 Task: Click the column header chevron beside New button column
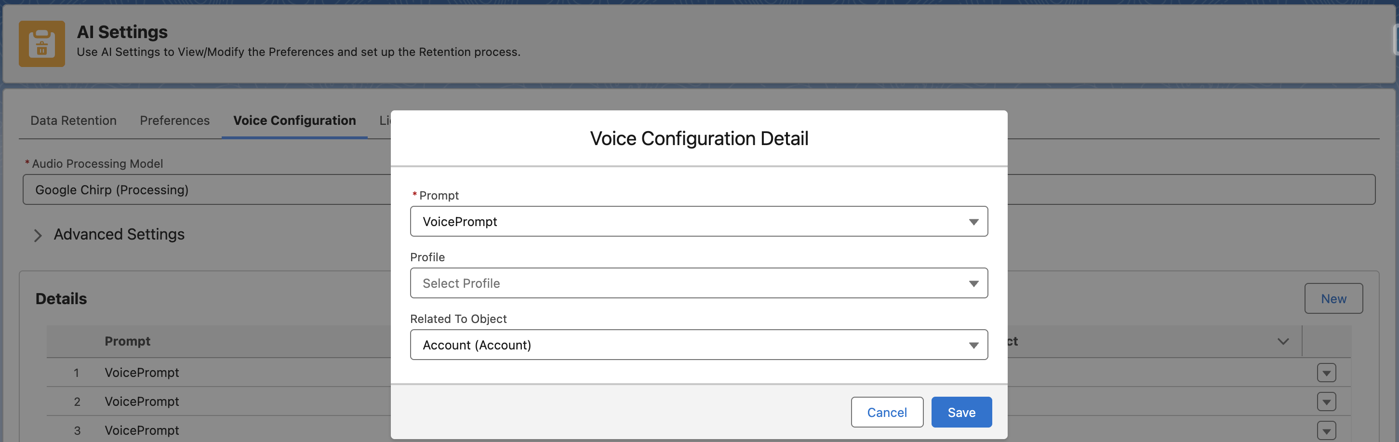pos(1282,342)
